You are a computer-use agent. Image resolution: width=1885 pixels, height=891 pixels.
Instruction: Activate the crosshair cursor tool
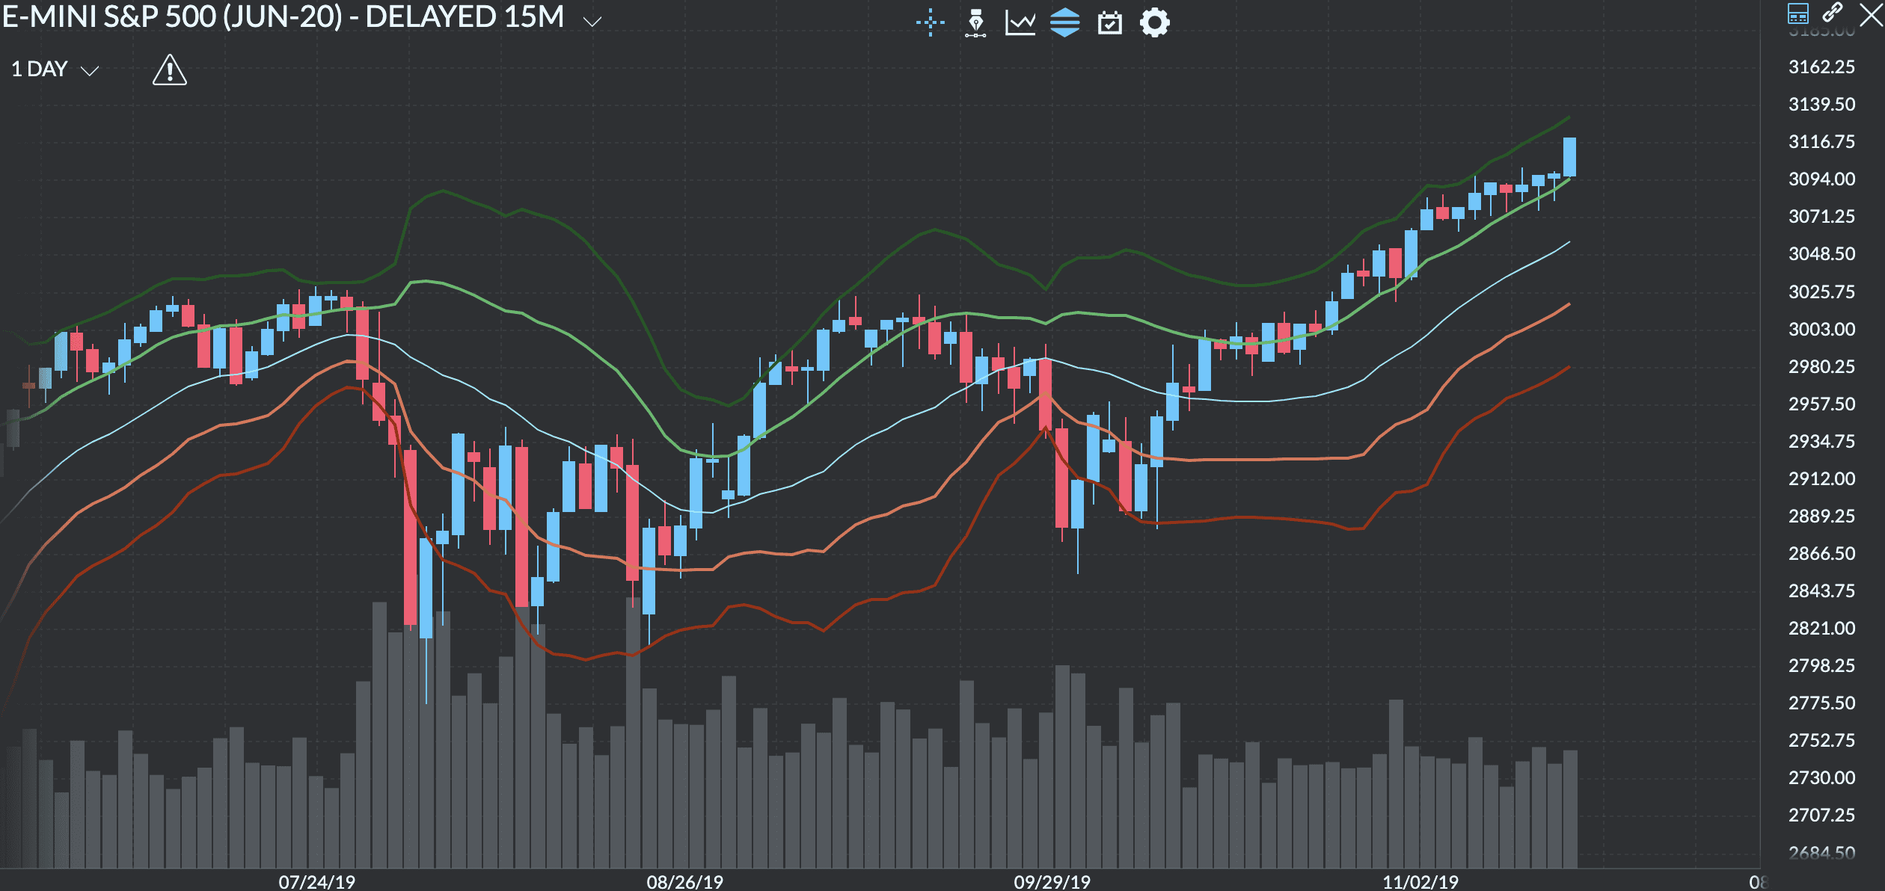930,22
